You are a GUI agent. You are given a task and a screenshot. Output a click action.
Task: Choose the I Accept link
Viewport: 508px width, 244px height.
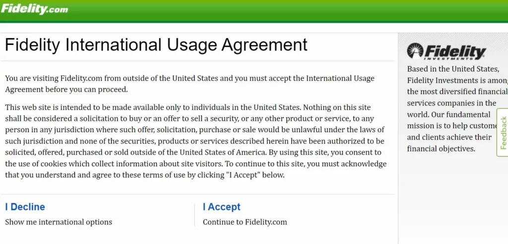(x=222, y=207)
